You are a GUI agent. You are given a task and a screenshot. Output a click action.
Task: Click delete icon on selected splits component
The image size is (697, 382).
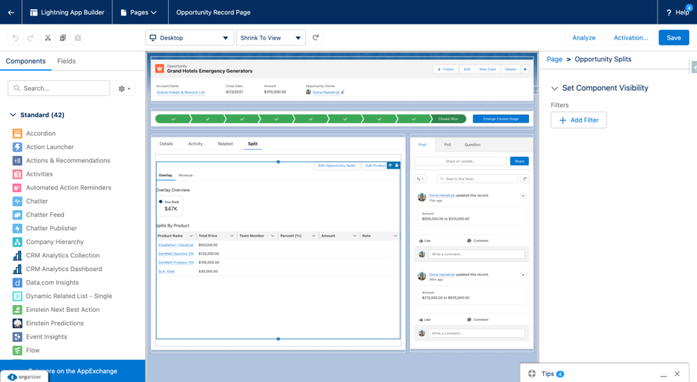[x=397, y=165]
